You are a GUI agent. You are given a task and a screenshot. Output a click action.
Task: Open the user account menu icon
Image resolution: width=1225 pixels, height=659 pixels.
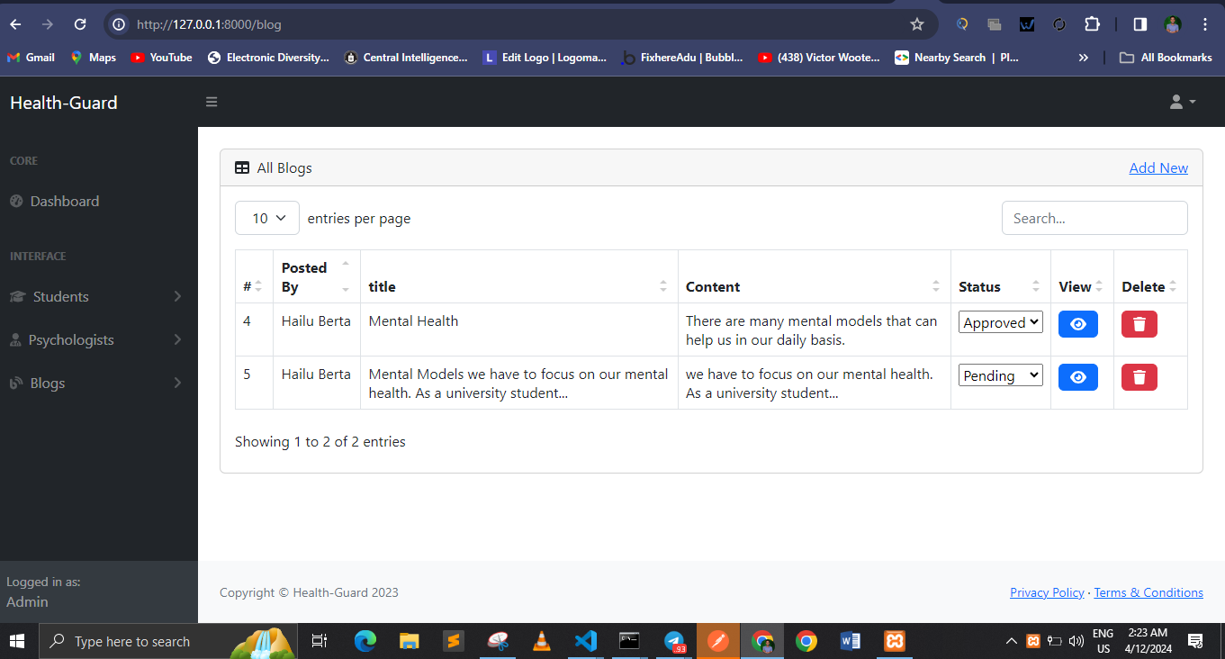click(1182, 102)
